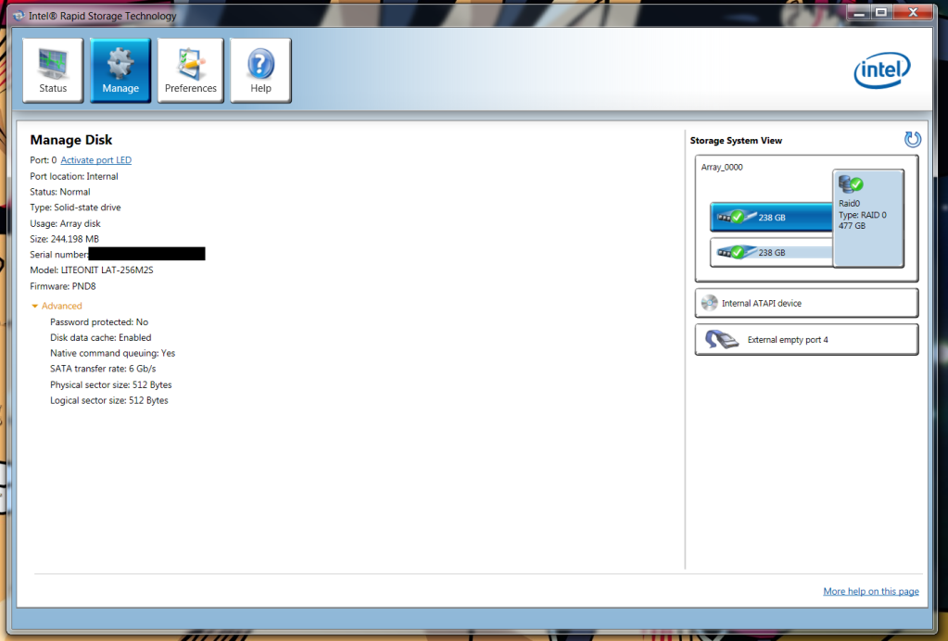Click the text 'Model: LITEONIT LAT-256M2S'

coord(92,270)
